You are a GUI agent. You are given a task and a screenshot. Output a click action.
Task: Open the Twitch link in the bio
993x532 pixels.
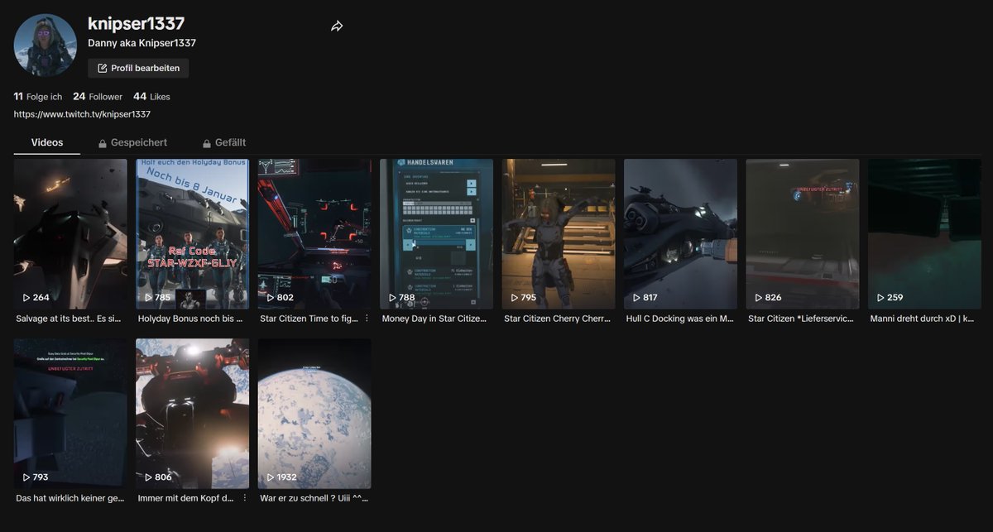click(82, 114)
